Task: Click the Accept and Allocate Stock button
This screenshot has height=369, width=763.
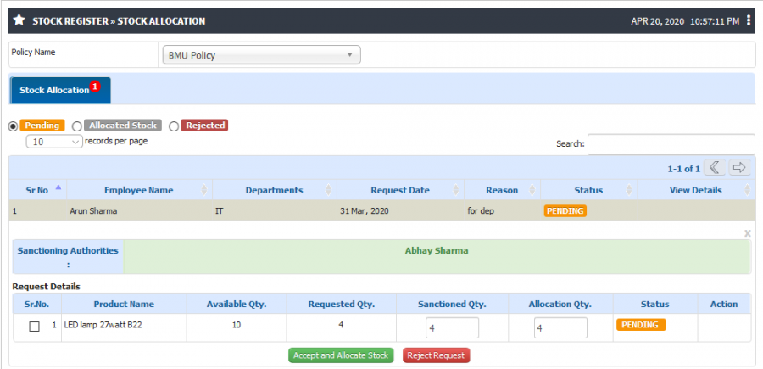Action: click(x=341, y=355)
